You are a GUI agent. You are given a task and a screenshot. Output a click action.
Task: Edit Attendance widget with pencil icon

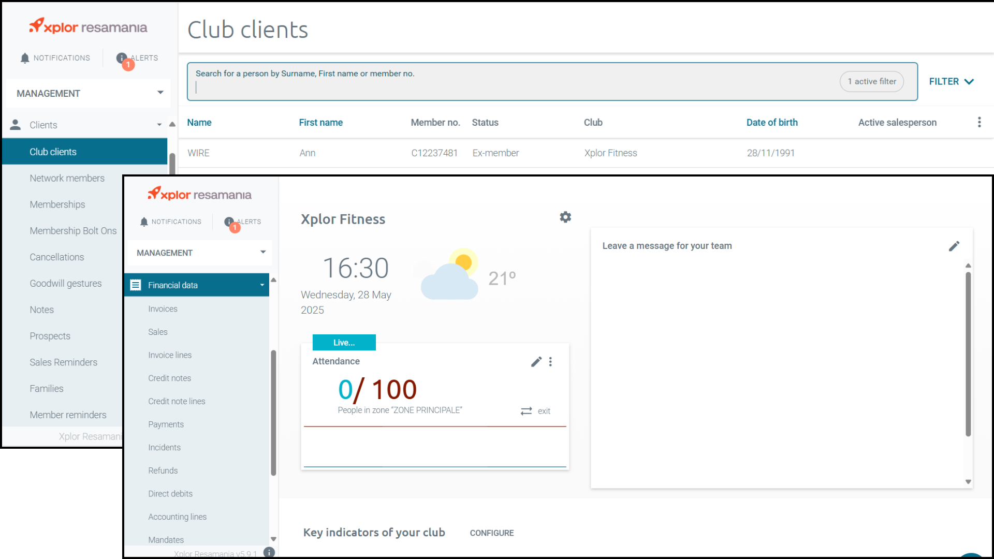click(536, 362)
